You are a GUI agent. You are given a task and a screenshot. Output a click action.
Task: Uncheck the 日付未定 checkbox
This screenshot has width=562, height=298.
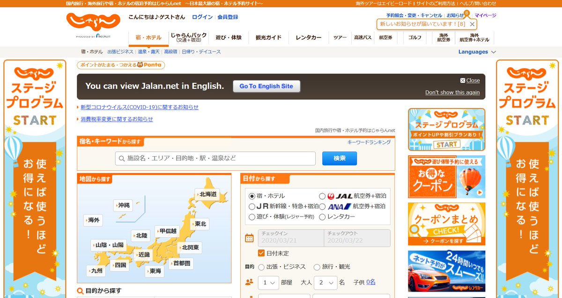(261, 253)
